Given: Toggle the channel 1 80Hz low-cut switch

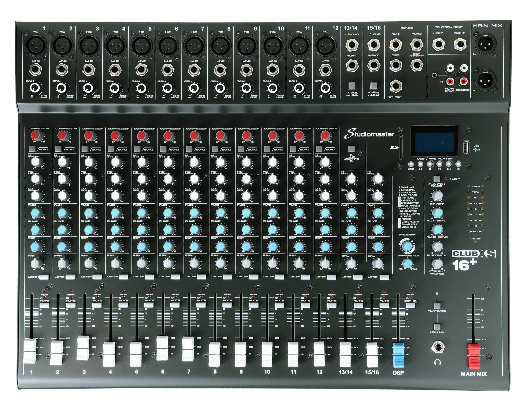Looking at the screenshot, I should (x=32, y=149).
